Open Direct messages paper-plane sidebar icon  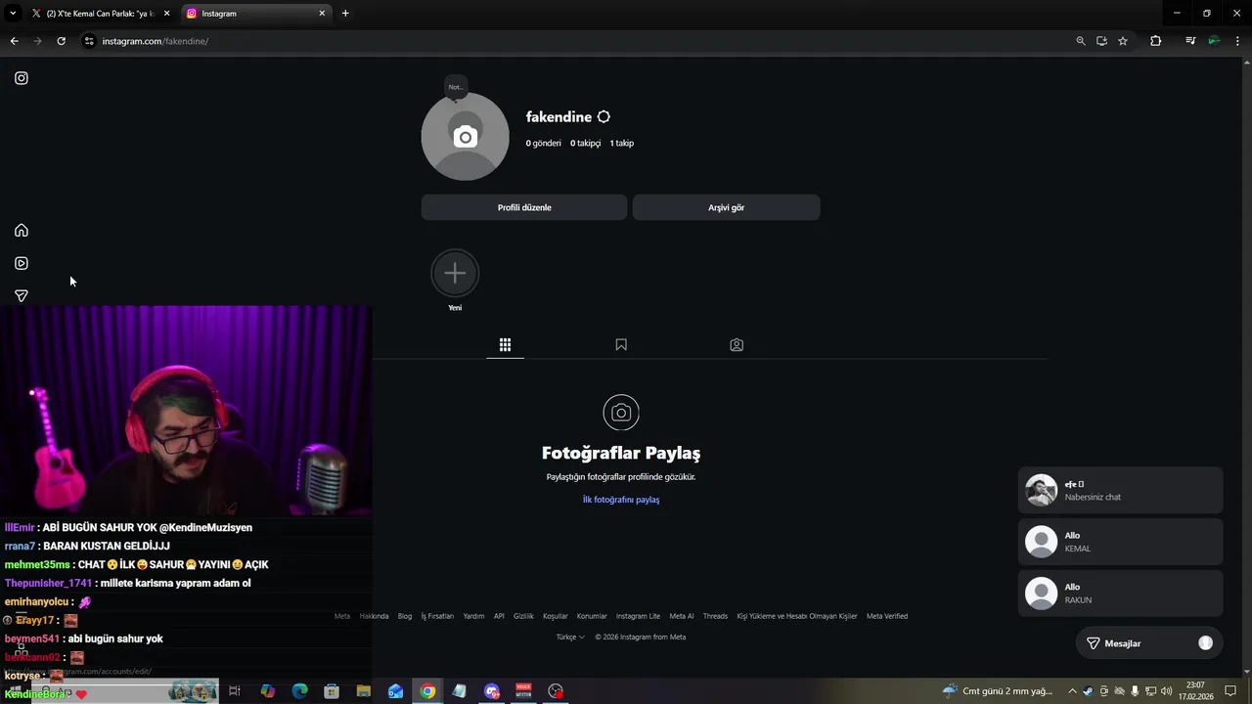click(22, 295)
